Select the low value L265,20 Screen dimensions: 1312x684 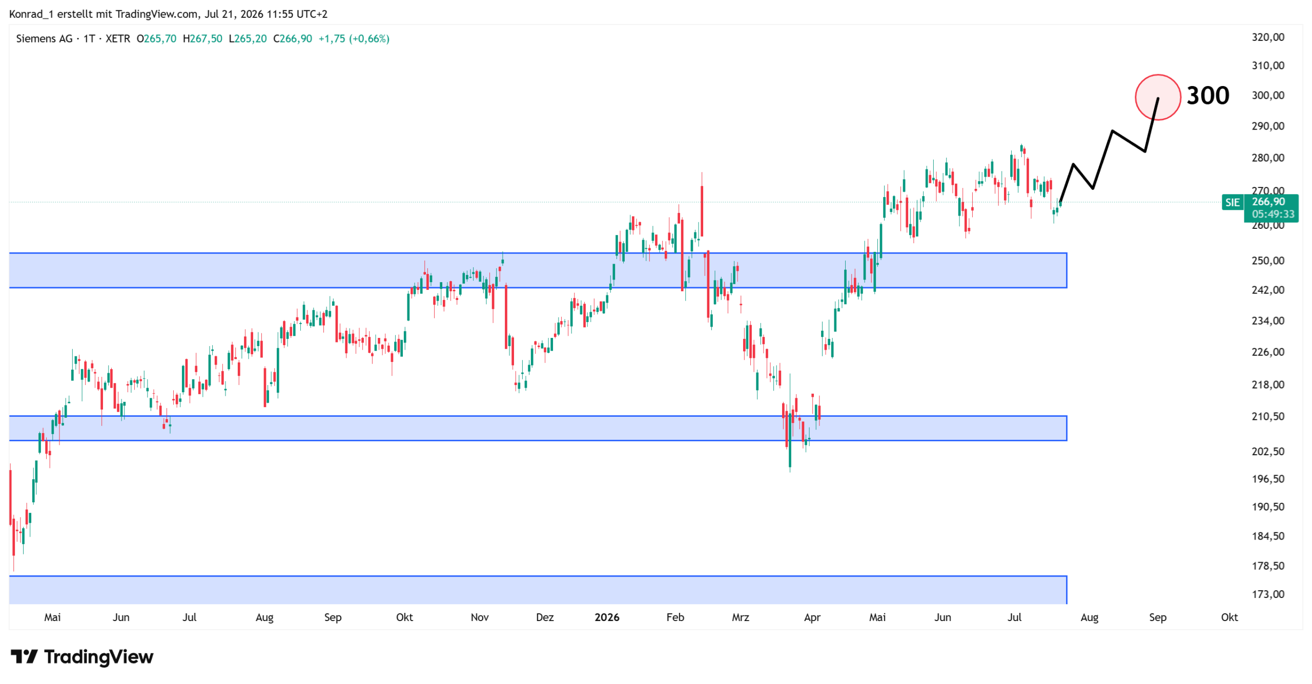point(248,39)
